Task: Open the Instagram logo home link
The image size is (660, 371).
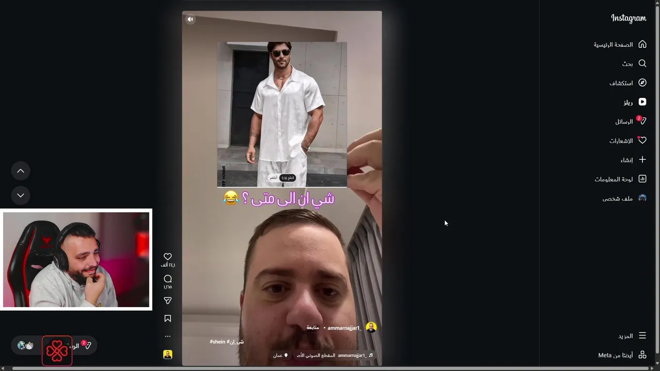Action: pos(628,19)
